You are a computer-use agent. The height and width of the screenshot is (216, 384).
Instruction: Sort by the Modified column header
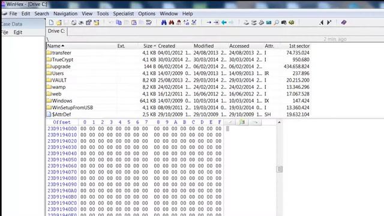pos(203,46)
